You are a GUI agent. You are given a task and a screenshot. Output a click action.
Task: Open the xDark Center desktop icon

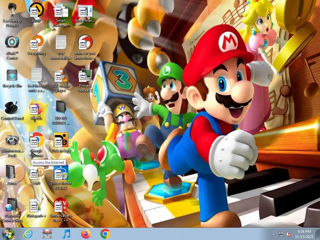[12, 47]
